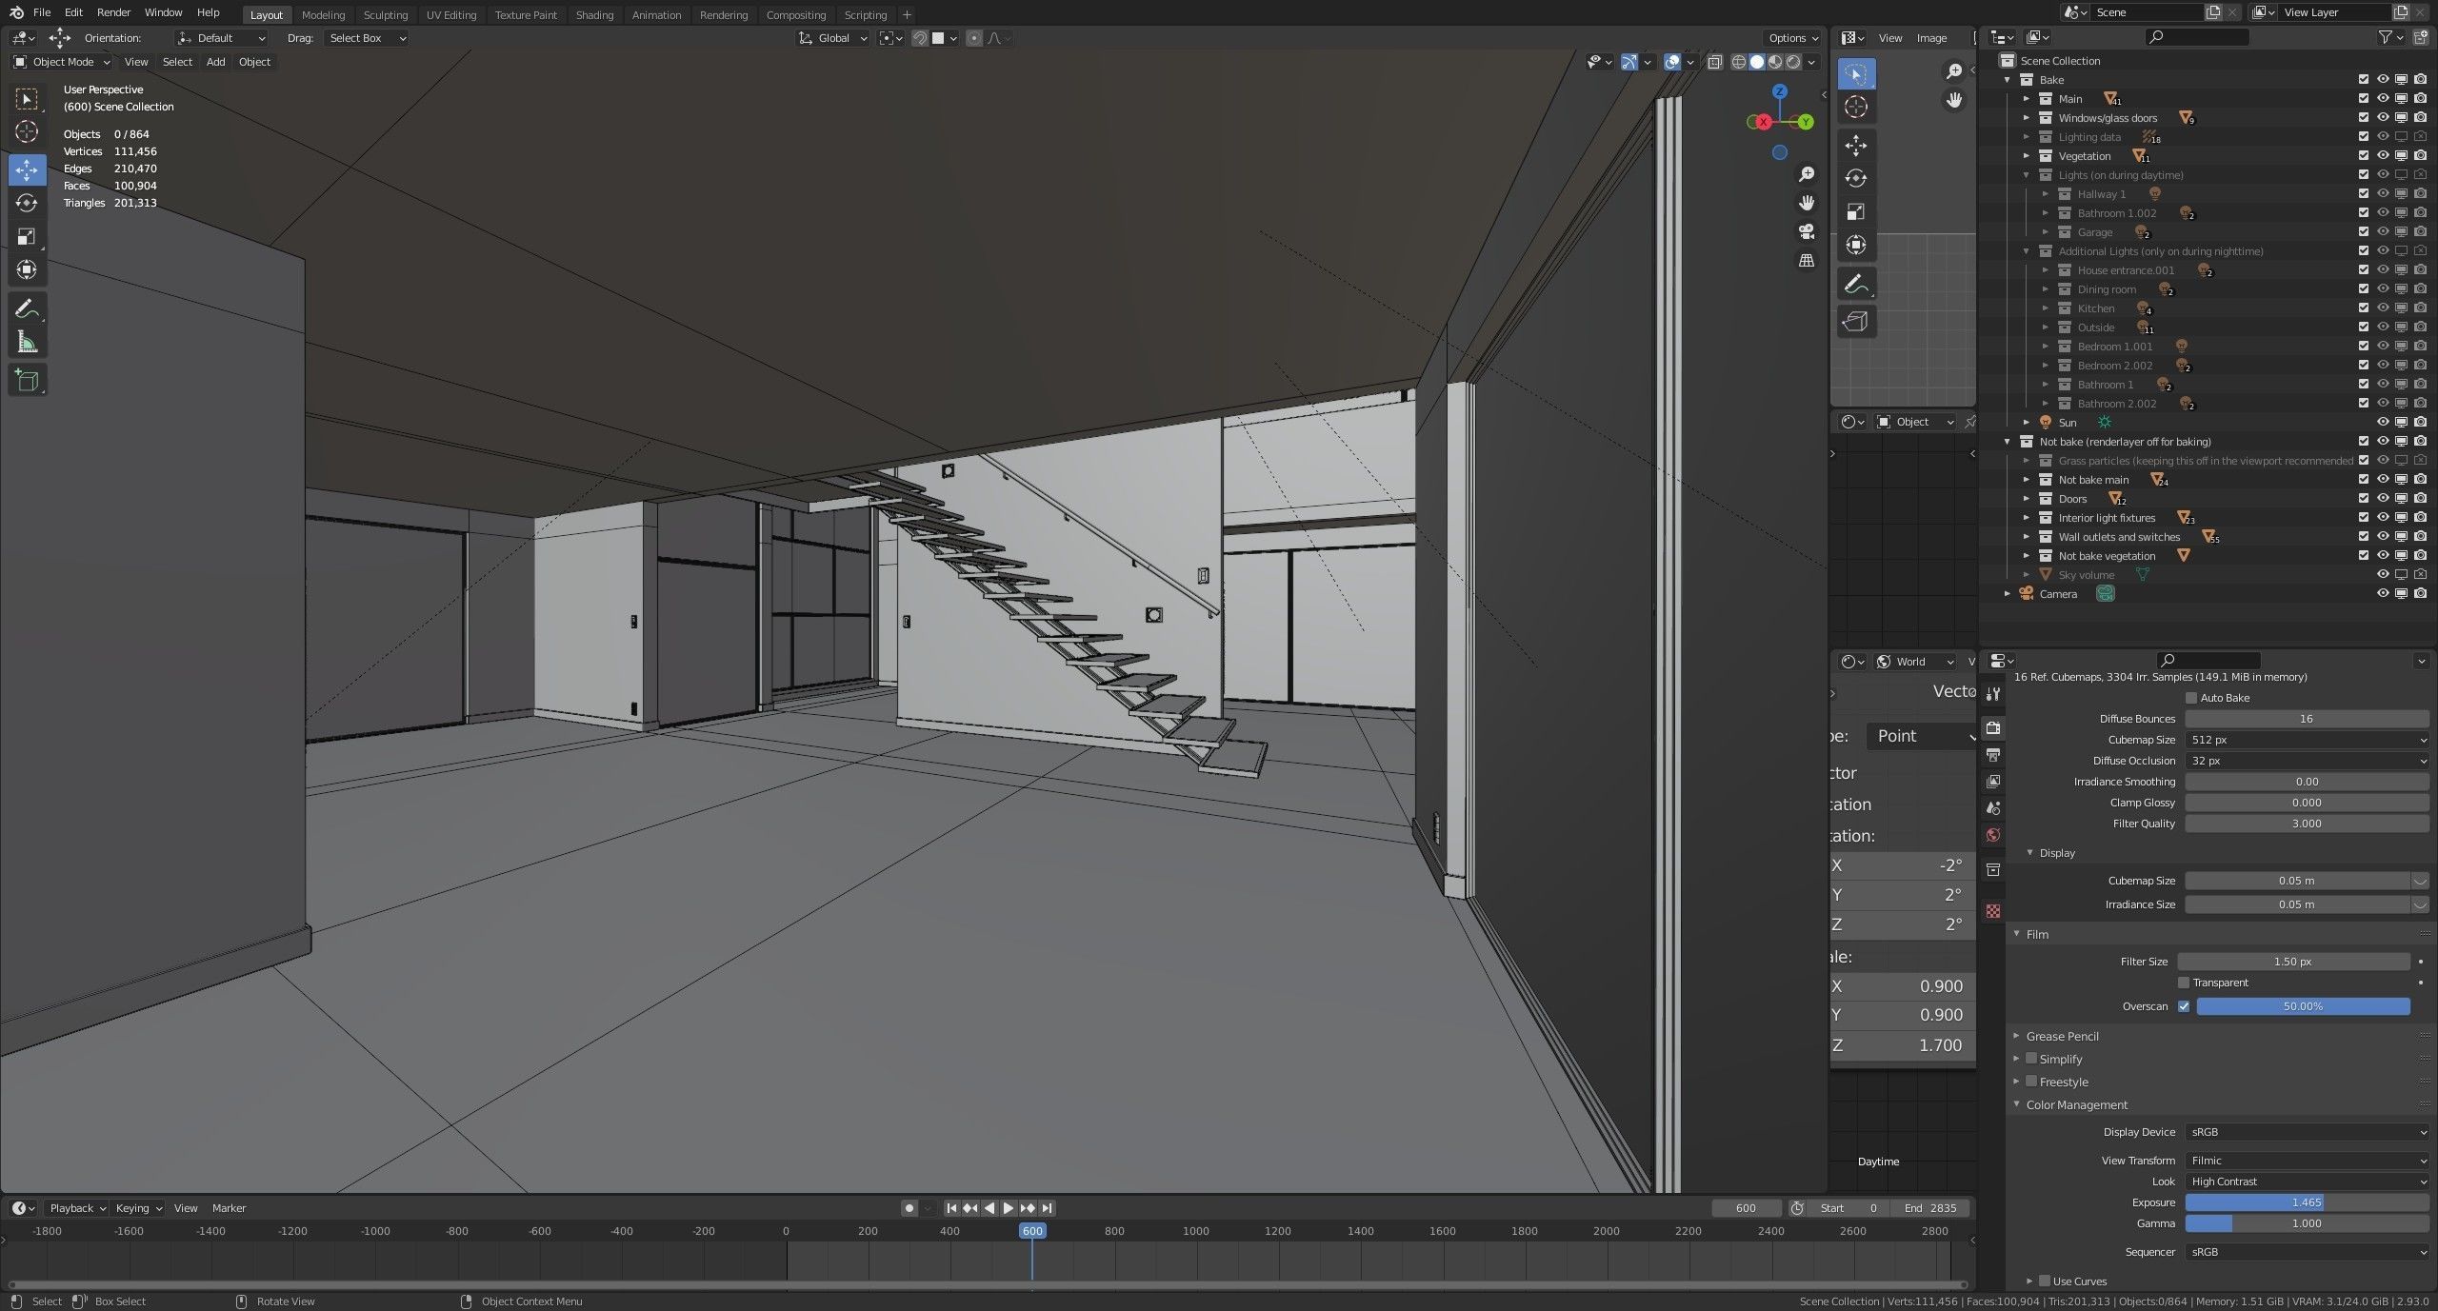Adjust the Exposure slider
The image size is (2438, 1311).
tap(2308, 1202)
